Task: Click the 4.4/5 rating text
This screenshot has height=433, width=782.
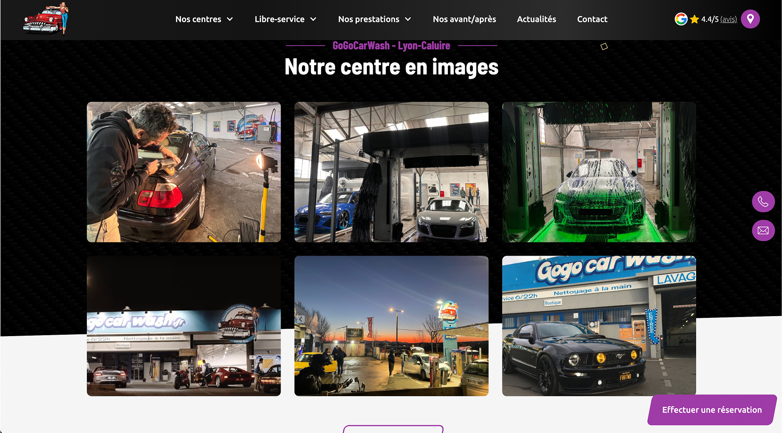Action: click(x=710, y=19)
